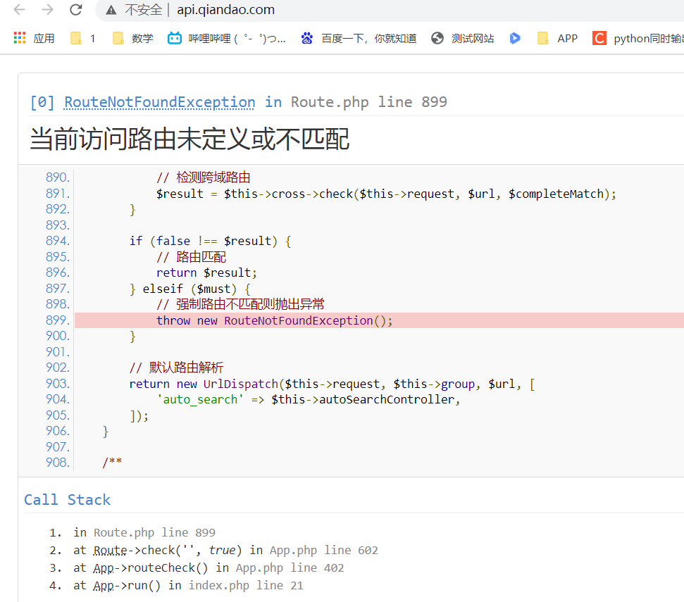Click the Call Stack heading

click(x=67, y=500)
